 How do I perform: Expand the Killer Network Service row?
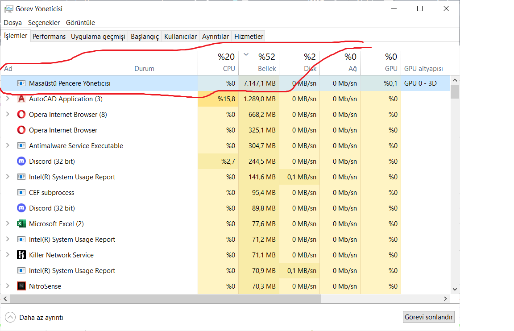pos(8,255)
